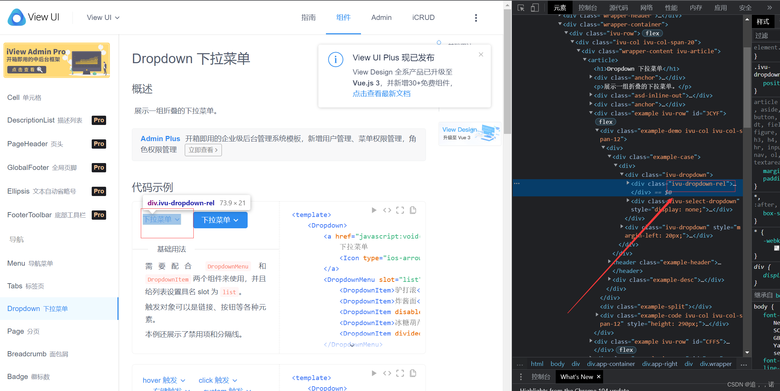Open the 样式 styles pane tab
780x391 pixels.
tap(763, 22)
